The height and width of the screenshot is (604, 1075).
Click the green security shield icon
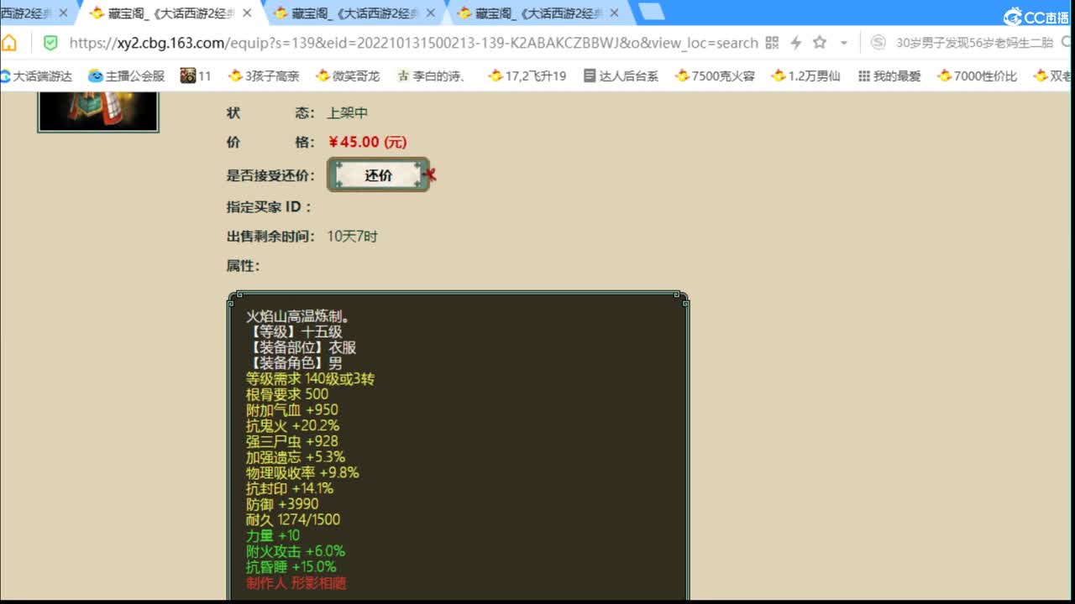(x=50, y=43)
